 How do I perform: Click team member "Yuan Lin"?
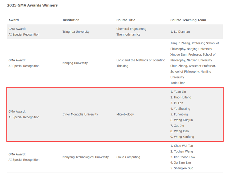click(x=180, y=92)
